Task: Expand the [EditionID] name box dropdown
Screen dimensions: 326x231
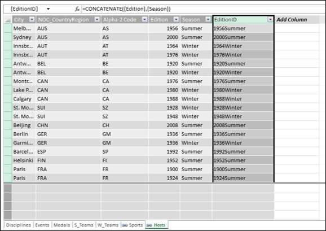Action: (49, 9)
